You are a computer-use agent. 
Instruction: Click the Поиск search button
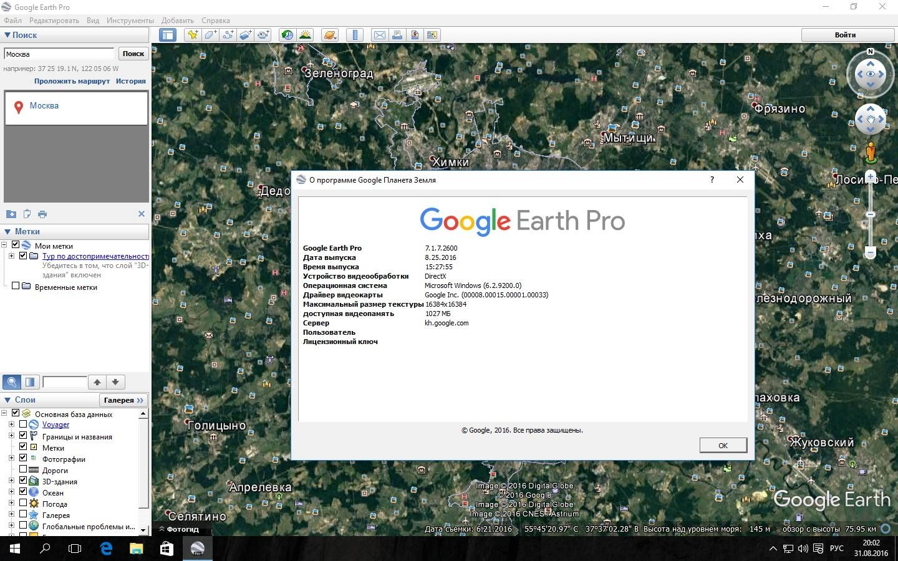[x=133, y=54]
